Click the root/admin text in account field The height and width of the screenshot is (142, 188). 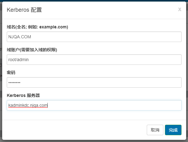[18, 60]
